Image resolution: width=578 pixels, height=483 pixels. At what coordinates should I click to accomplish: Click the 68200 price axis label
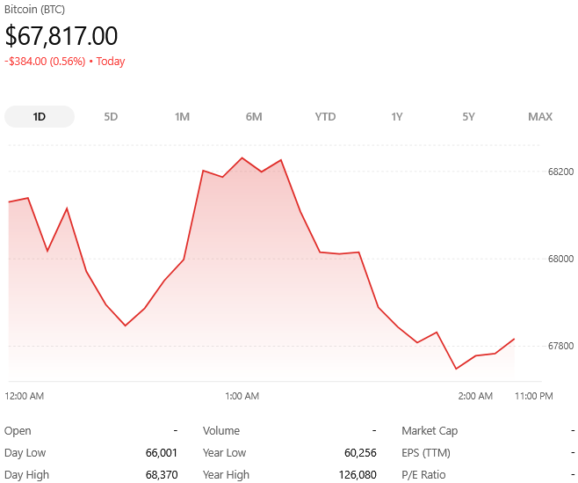tap(560, 172)
